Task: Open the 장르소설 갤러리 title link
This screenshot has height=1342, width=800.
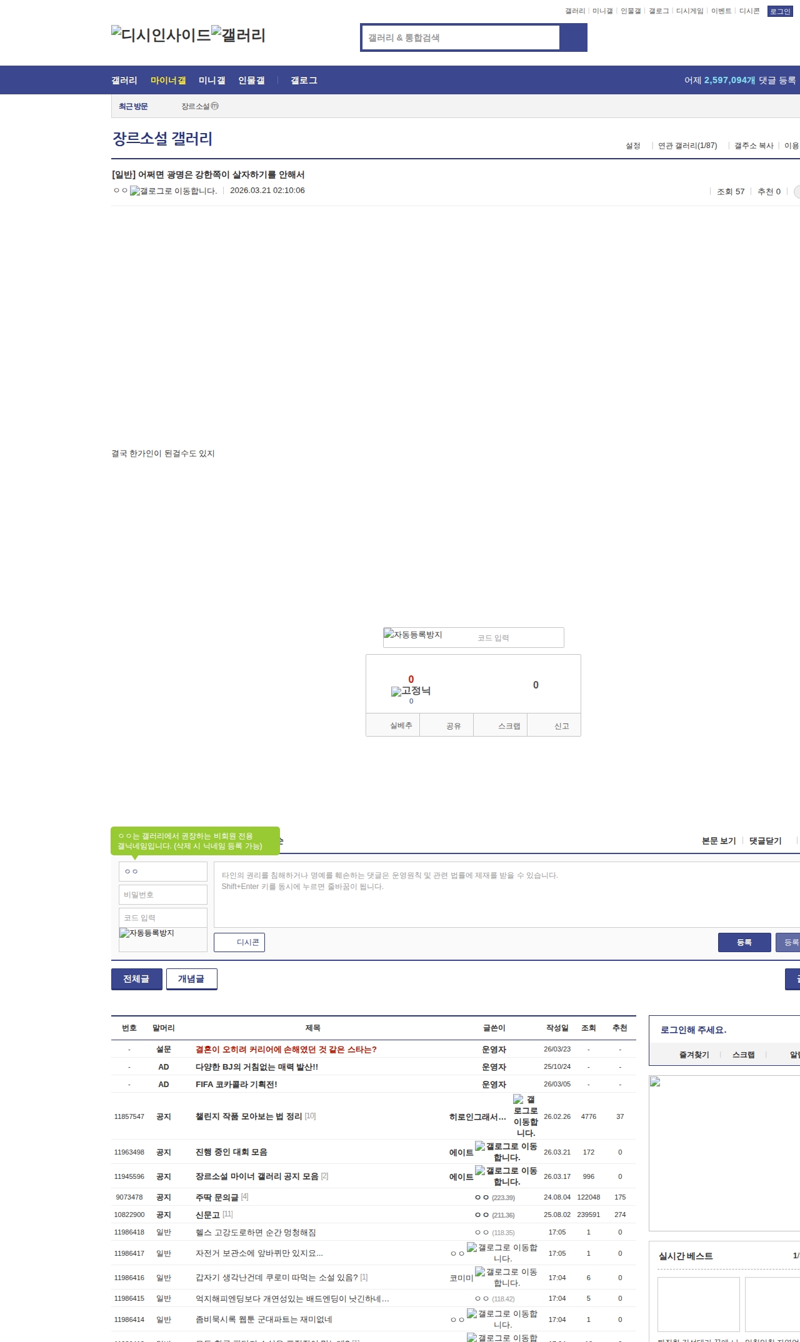Action: tap(162, 139)
